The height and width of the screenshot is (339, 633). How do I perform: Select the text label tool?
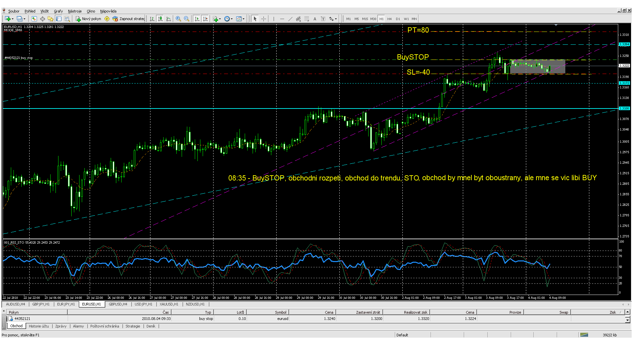(x=323, y=19)
